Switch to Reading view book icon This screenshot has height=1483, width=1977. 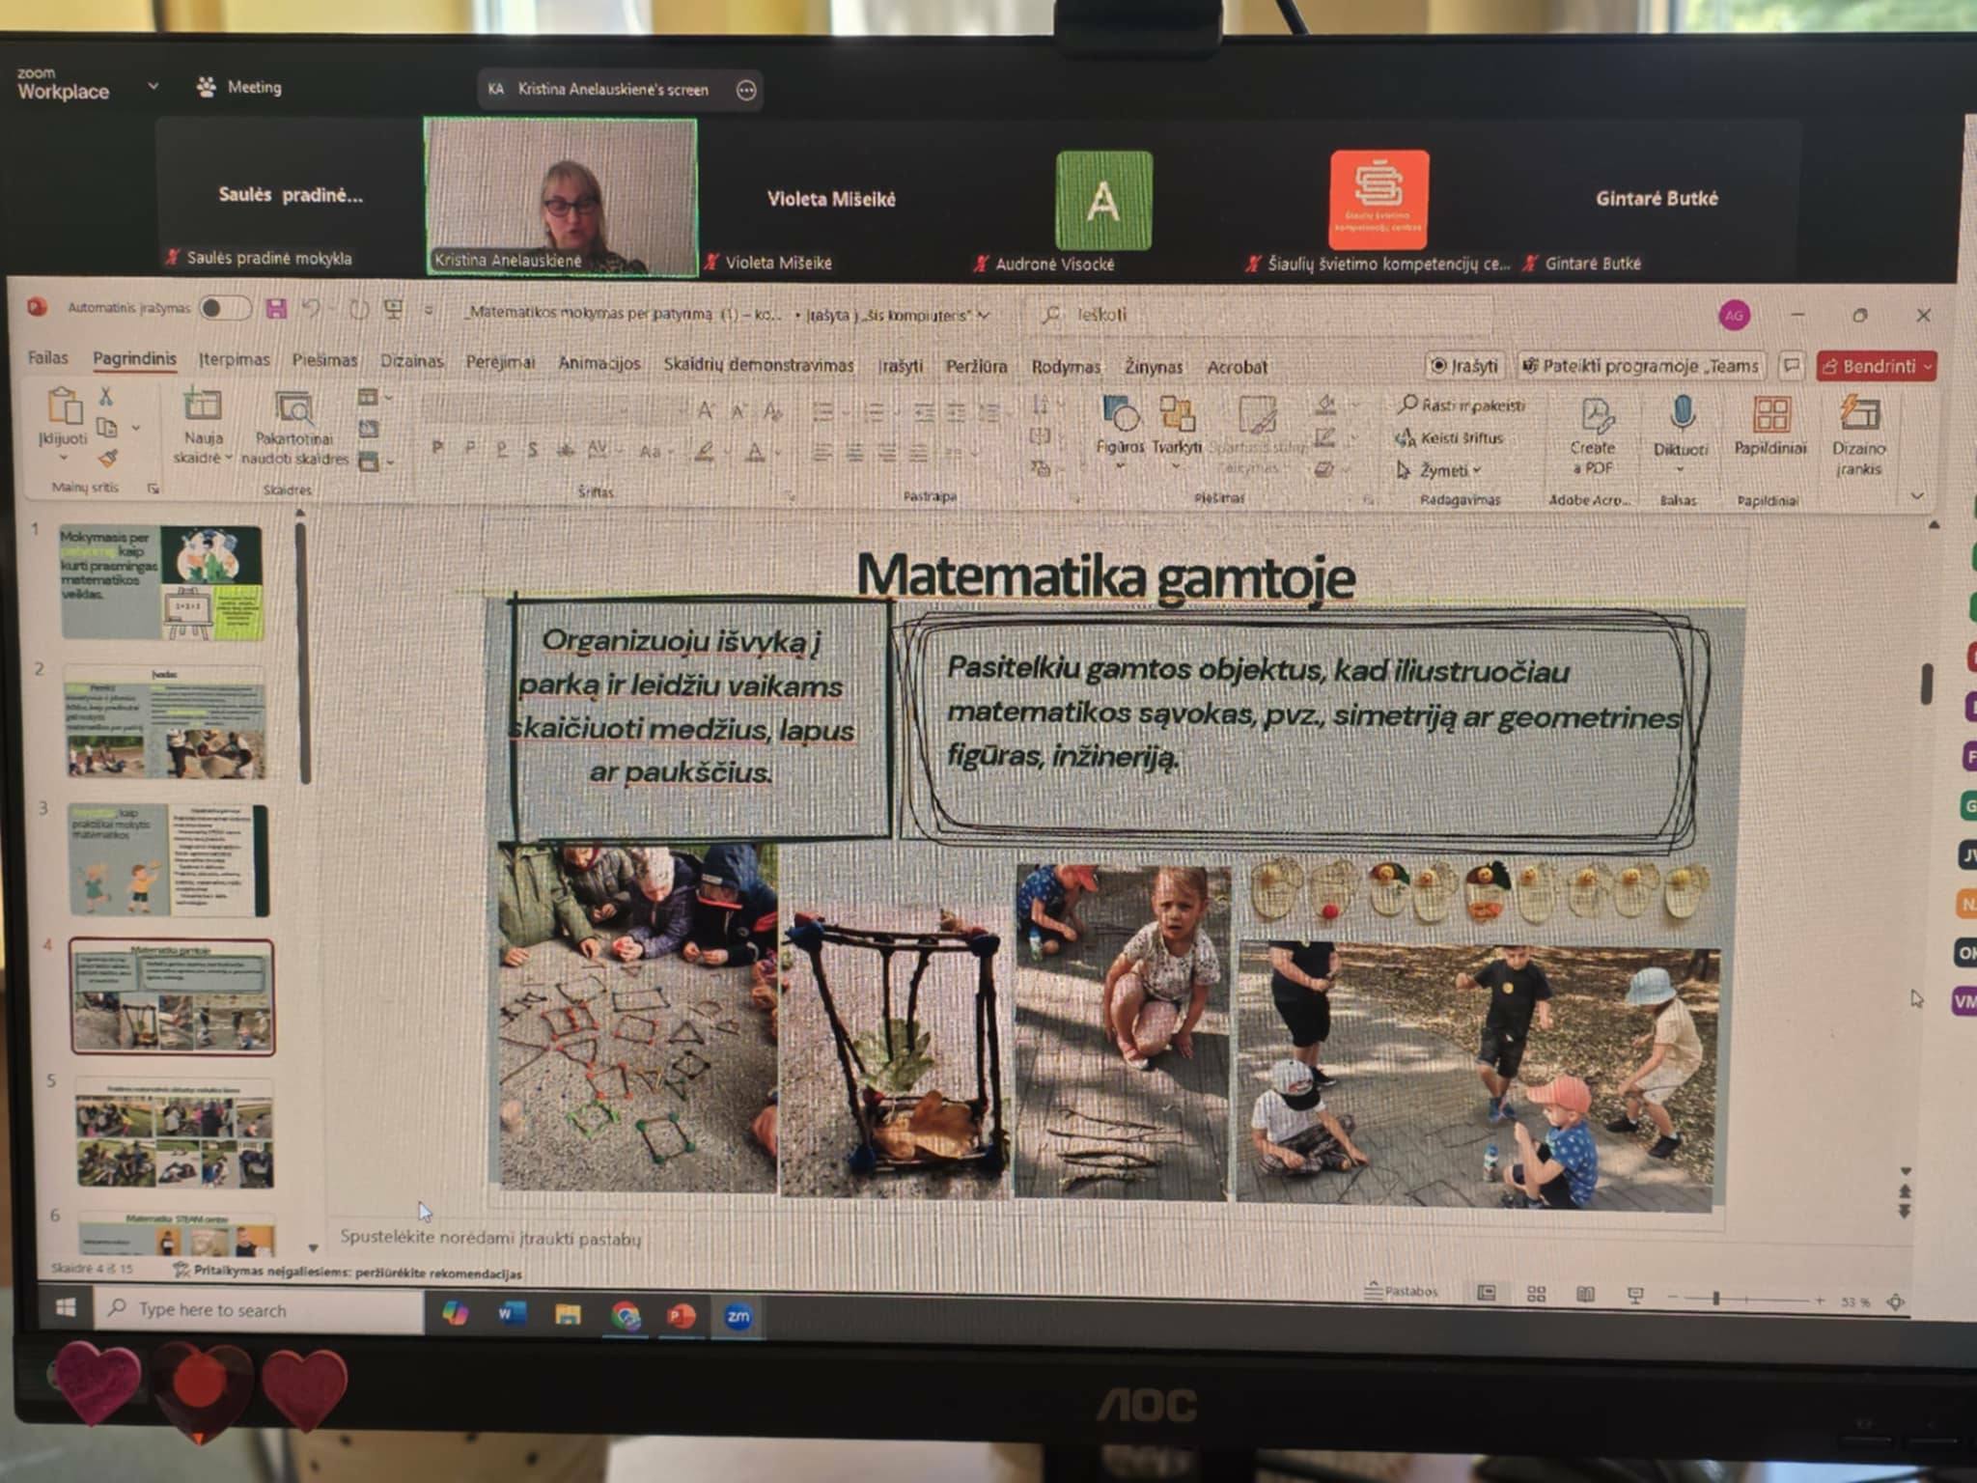pyautogui.click(x=1584, y=1294)
